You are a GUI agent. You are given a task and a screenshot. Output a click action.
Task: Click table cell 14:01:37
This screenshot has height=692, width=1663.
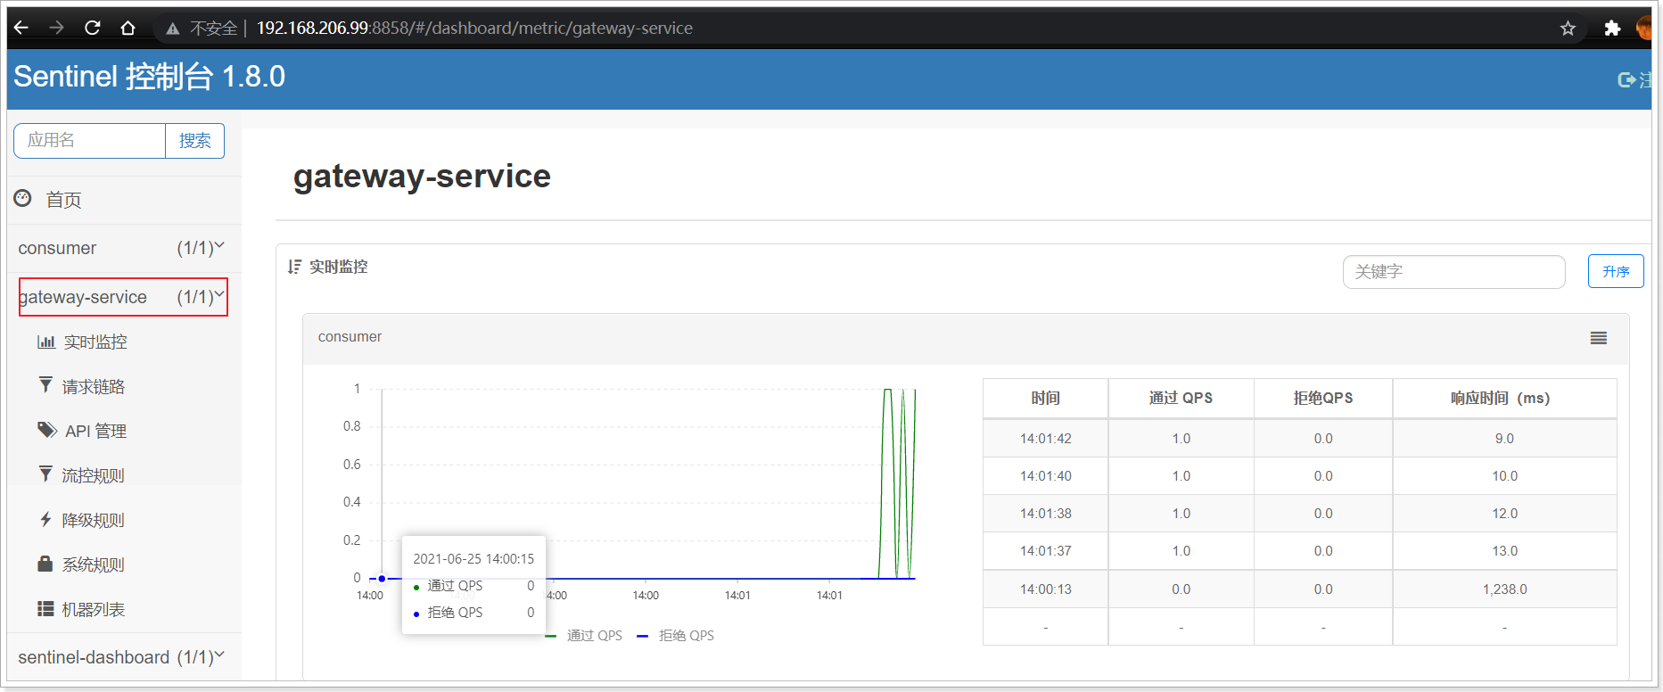coord(1045,551)
